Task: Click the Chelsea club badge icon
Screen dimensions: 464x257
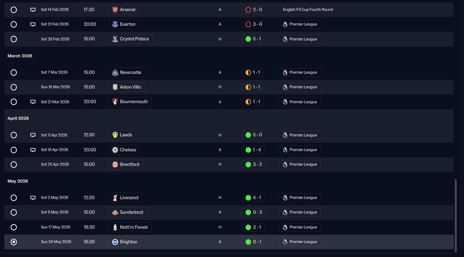Action: pyautogui.click(x=115, y=150)
